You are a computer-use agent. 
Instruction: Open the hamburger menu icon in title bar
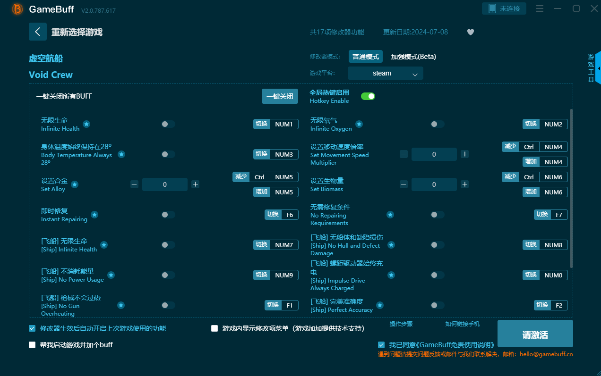[540, 8]
